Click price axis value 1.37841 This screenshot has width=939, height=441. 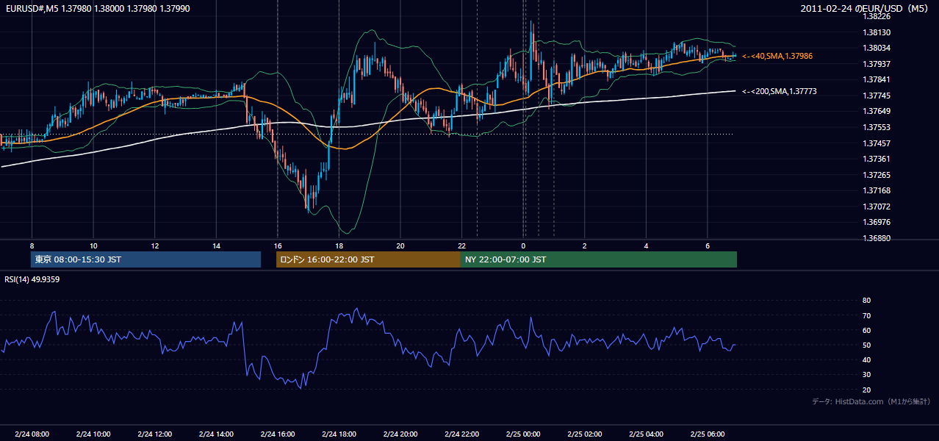click(876, 80)
